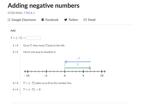Viewport: 146px width, 105px height.
Task: Share on Twitter text link
Action: point(73,20)
